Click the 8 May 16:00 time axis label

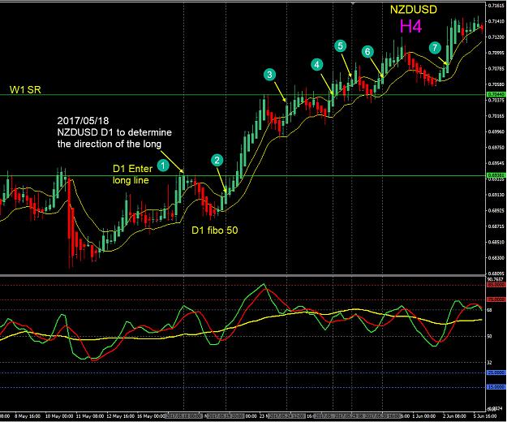(x=27, y=416)
